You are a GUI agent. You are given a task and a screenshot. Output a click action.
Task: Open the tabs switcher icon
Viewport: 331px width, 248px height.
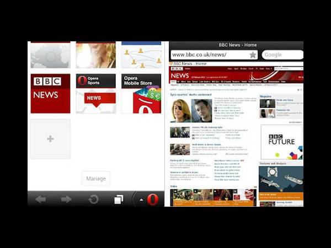coord(119,199)
